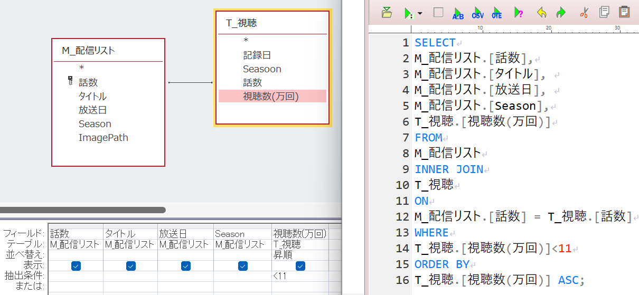Click the ON keyword on line 11

pyautogui.click(x=421, y=201)
